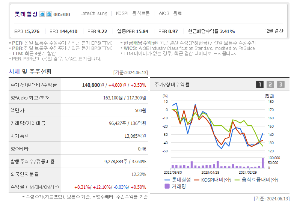
Task: Switch to chart tab 2
Action: [x=270, y=84]
